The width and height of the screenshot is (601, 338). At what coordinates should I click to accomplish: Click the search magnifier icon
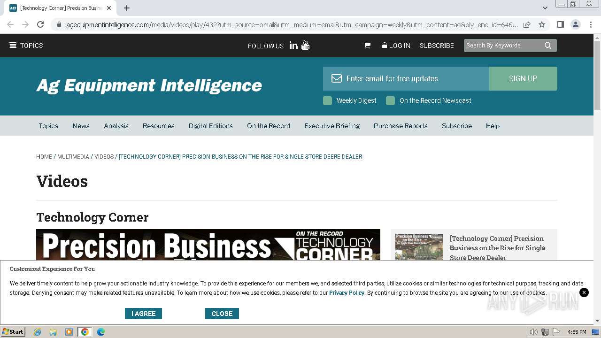pyautogui.click(x=548, y=46)
